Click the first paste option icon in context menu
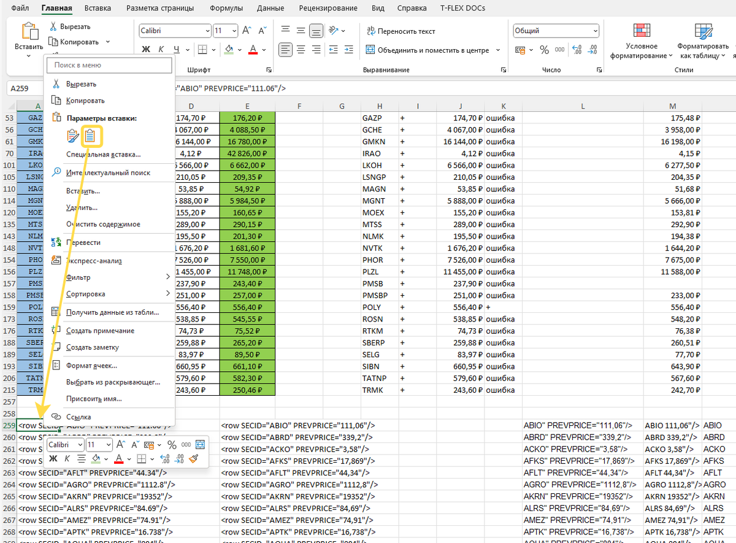736x543 pixels. pyautogui.click(x=73, y=136)
